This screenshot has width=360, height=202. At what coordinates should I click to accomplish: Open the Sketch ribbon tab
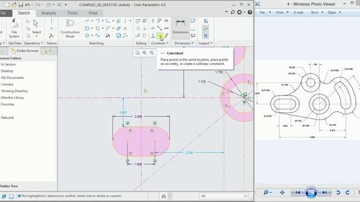coord(24,13)
